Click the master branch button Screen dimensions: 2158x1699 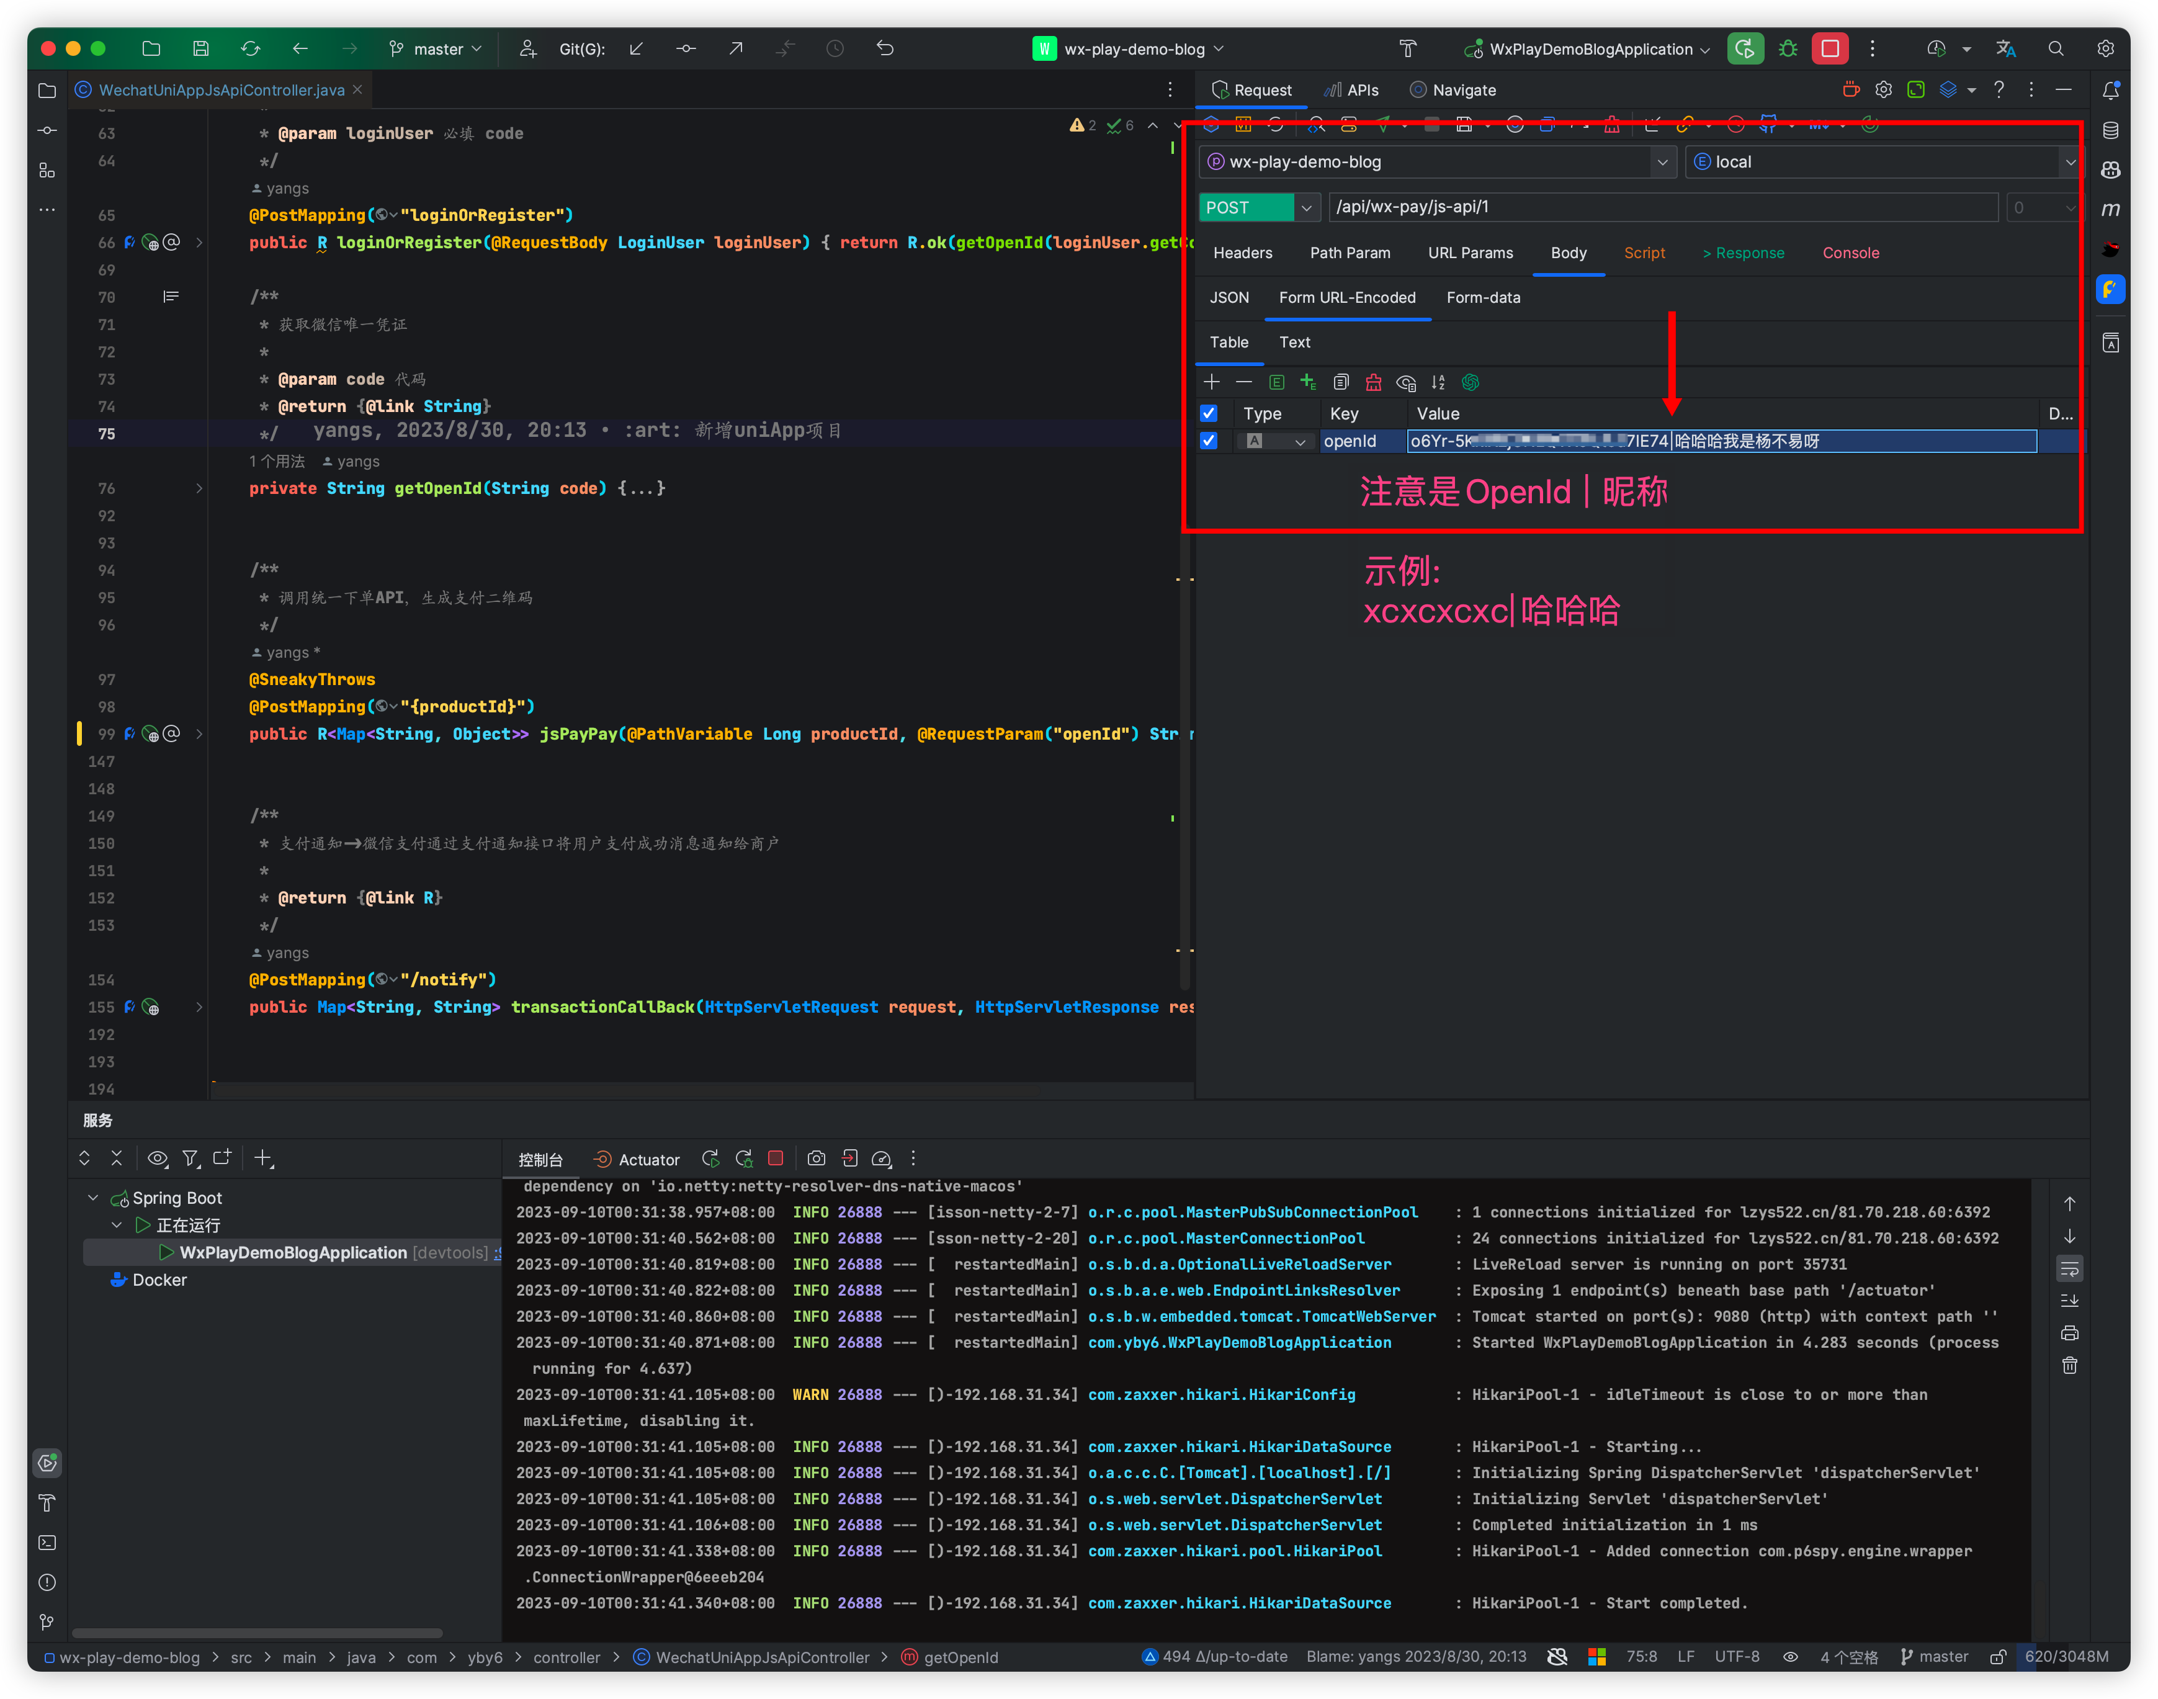point(437,49)
